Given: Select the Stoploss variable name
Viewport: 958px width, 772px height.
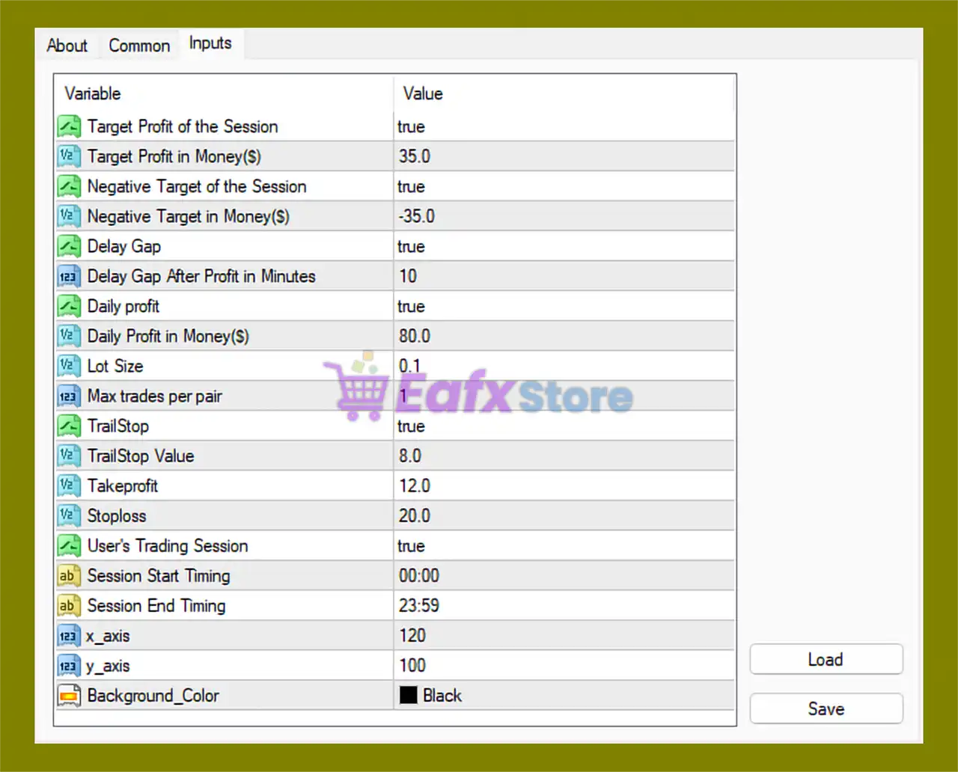Looking at the screenshot, I should point(117,515).
